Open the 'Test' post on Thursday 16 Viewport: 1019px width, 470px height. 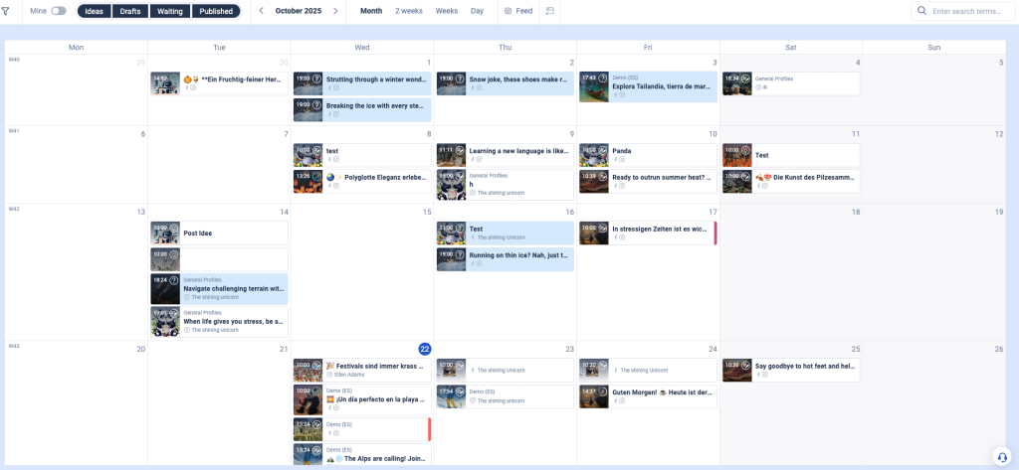point(505,234)
